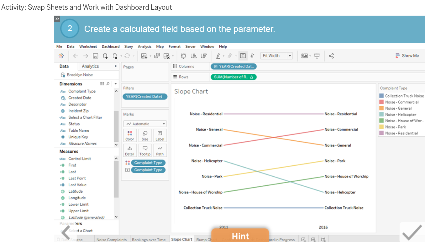Open the Analysis menu
Screen dimensions: 425x242
(144, 47)
